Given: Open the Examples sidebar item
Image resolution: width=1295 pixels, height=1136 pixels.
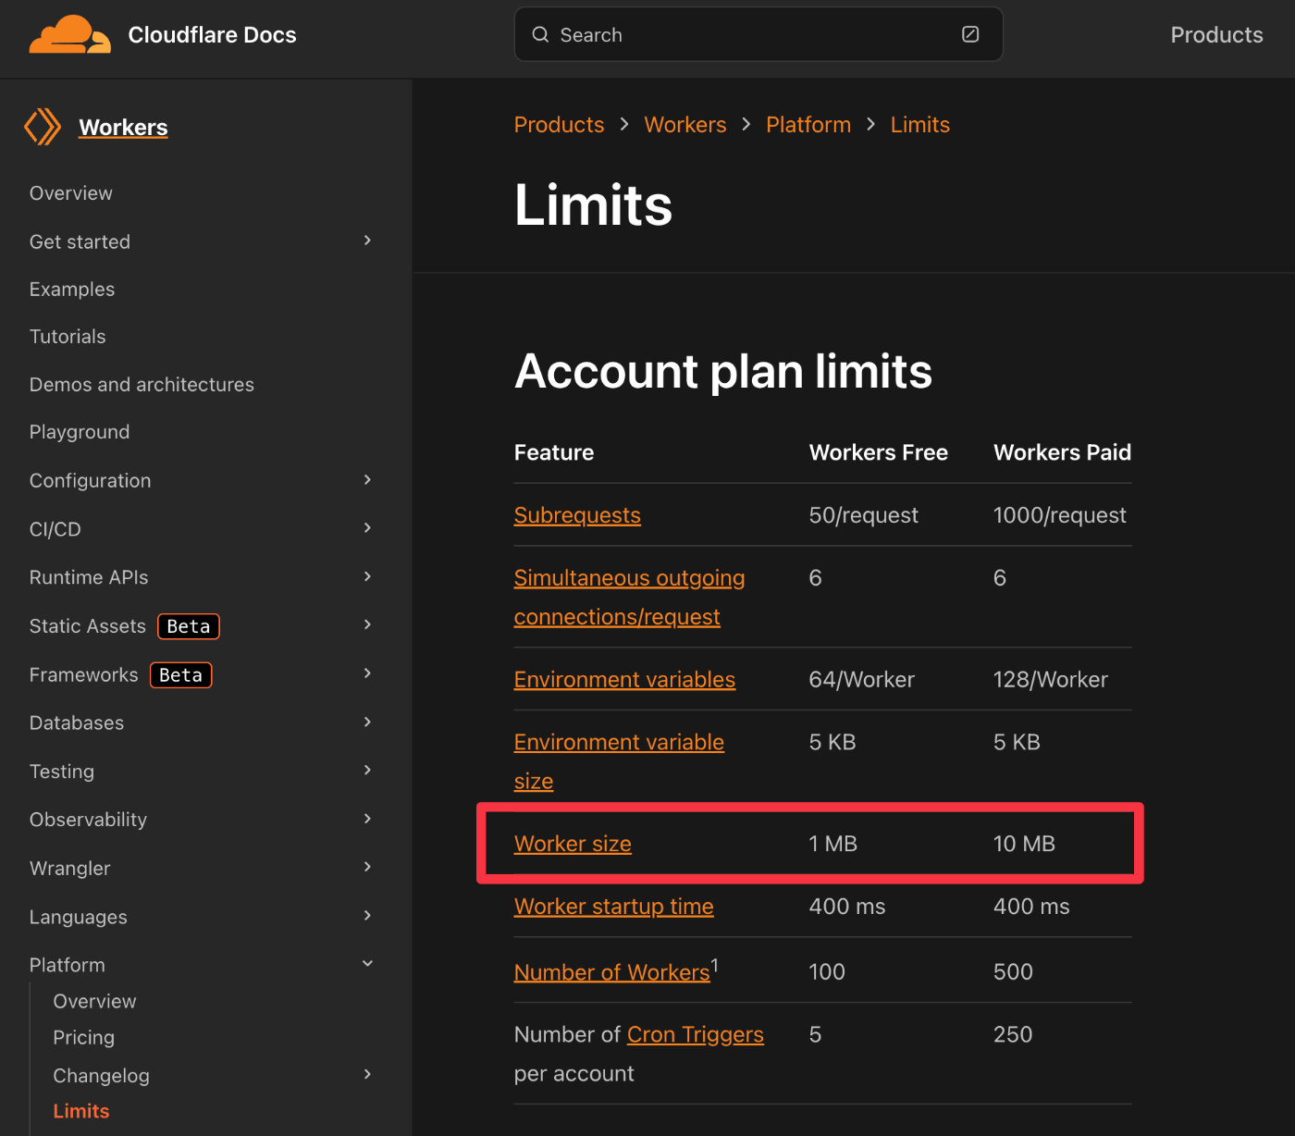Looking at the screenshot, I should coord(72,290).
